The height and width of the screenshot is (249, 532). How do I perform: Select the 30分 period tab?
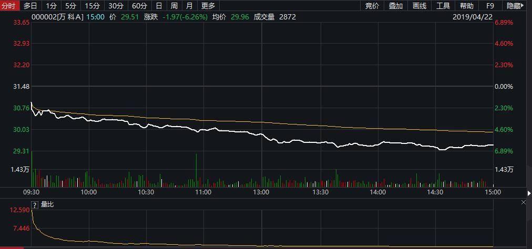tap(116, 6)
